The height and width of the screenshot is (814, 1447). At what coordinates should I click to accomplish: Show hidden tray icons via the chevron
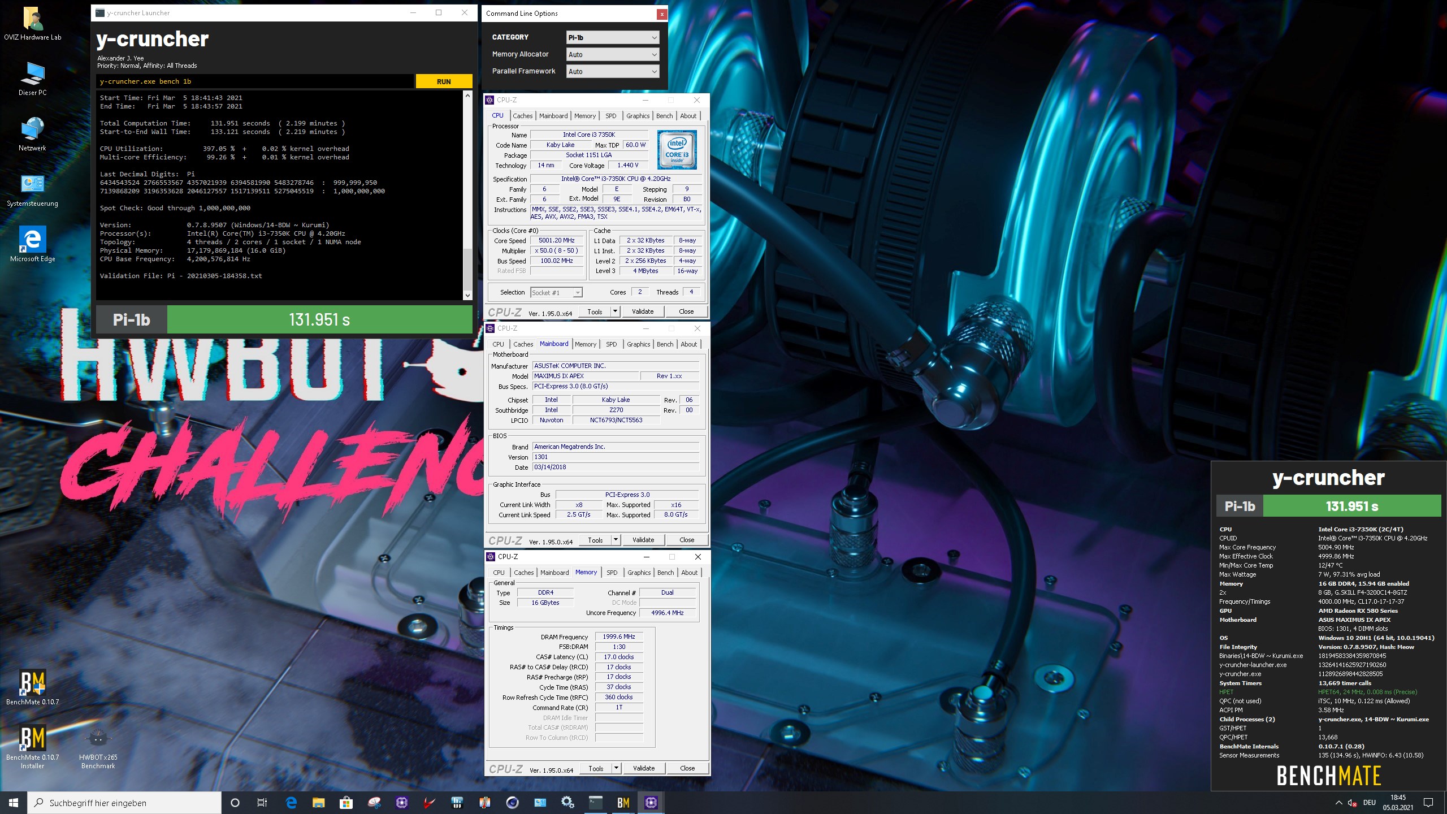pyautogui.click(x=1338, y=803)
